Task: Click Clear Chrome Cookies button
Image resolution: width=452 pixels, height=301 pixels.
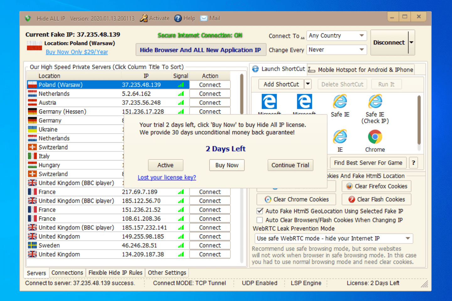Action: (x=296, y=199)
